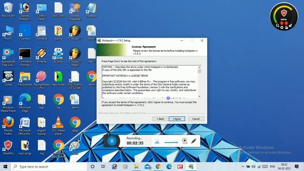Select the Windows Media Player desktop shortcut
This screenshot has width=304, height=171.
click(8, 103)
